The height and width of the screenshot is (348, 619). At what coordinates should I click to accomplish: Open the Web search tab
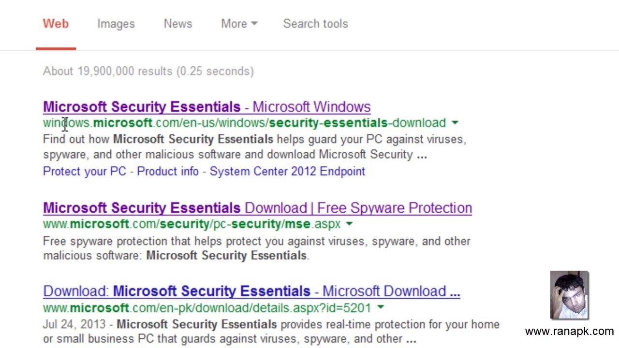pyautogui.click(x=56, y=24)
